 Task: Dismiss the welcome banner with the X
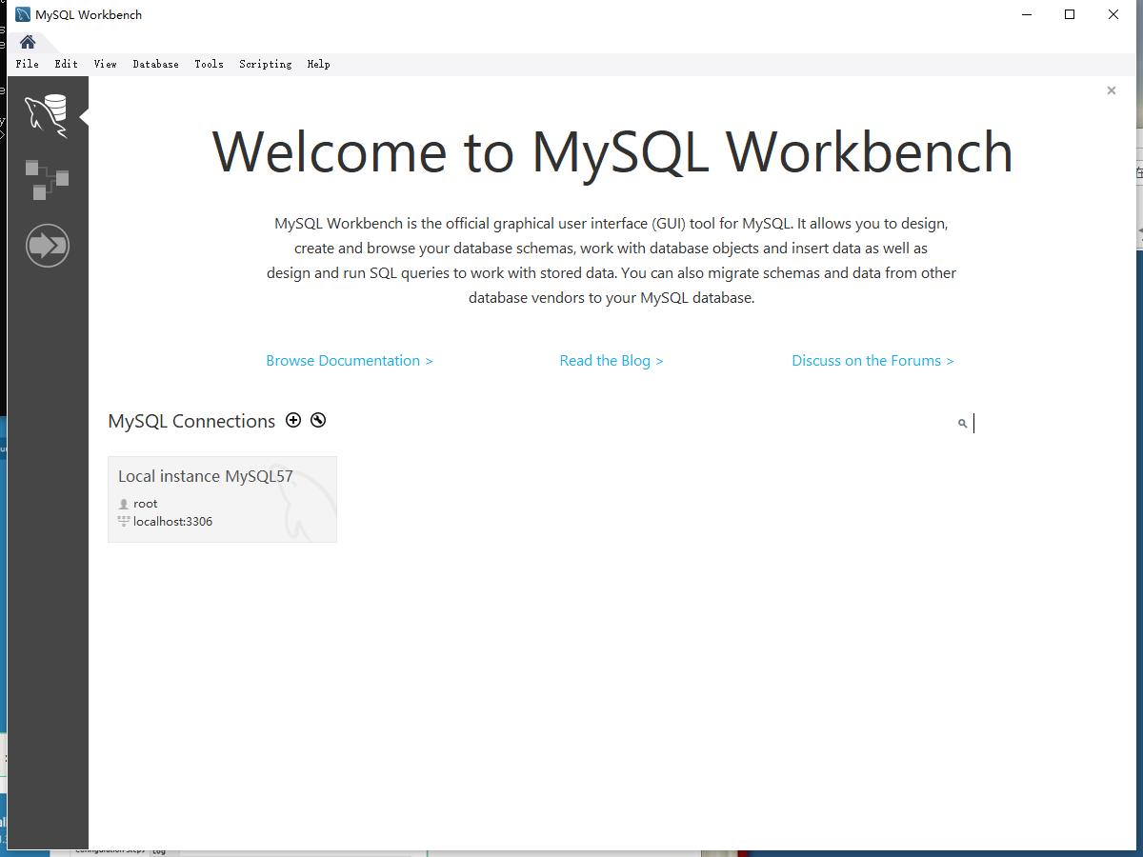[x=1111, y=90]
